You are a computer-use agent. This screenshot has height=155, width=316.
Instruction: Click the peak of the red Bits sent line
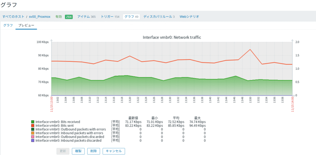pos(250,49)
